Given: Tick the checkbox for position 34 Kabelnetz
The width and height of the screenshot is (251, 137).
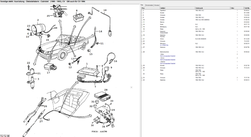Looking at the screenshot, I should (142, 80).
